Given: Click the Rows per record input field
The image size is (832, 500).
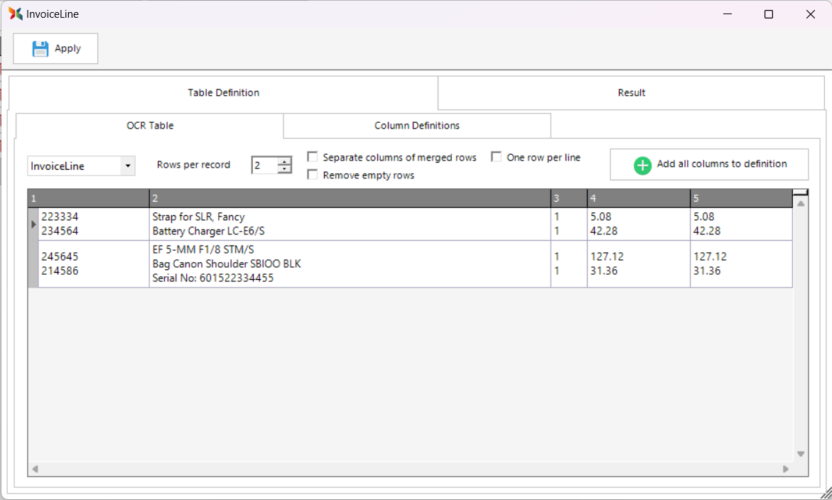Looking at the screenshot, I should coord(264,165).
